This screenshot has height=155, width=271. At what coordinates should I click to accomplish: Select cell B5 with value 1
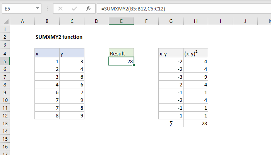coord(47,61)
